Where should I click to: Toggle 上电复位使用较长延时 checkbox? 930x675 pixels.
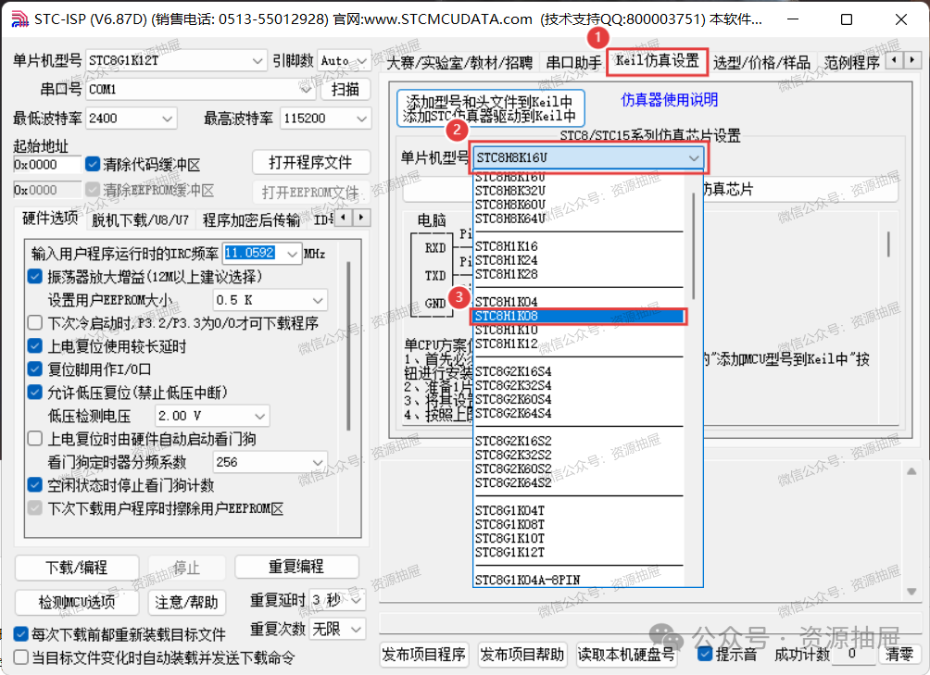point(35,346)
